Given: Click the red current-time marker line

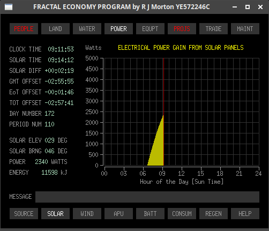Looking at the screenshot, I should click(163, 111).
